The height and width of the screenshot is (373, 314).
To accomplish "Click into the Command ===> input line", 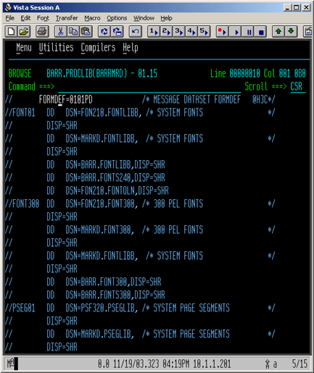I will point(149,87).
